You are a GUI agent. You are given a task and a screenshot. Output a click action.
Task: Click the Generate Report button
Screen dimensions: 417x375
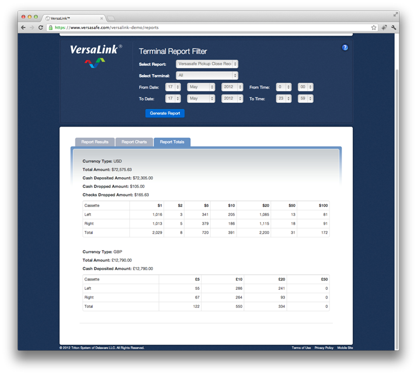pos(165,113)
